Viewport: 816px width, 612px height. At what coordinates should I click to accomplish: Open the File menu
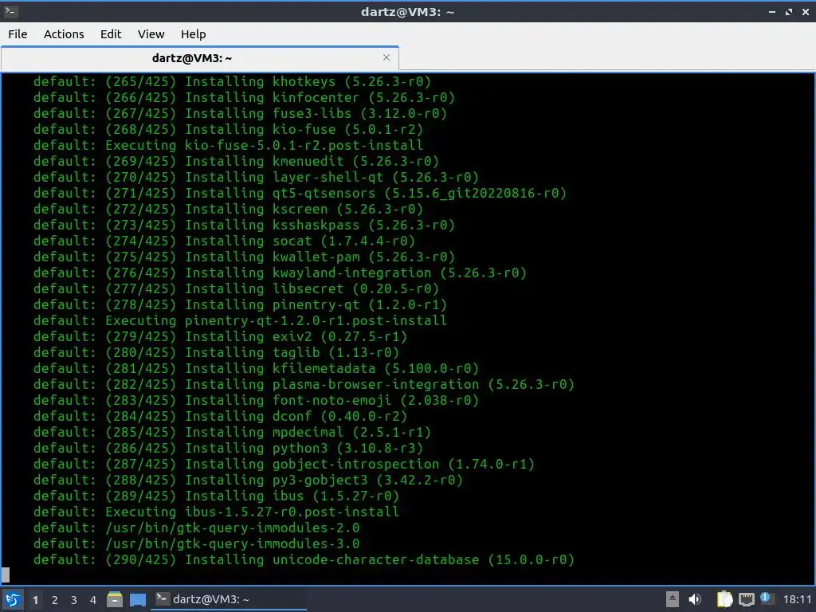pyautogui.click(x=18, y=33)
